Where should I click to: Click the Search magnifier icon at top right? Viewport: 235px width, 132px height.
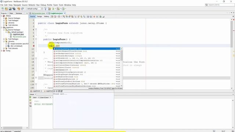207,5
